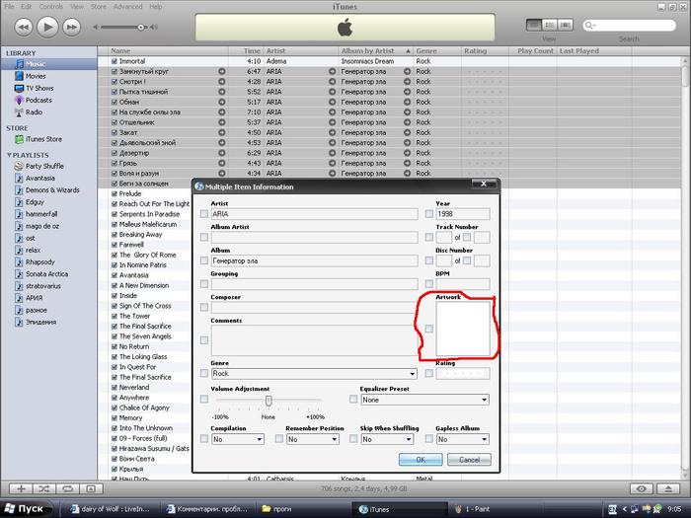Open Movies in the Library sidebar
Screen dimensions: 691x518
tap(36, 76)
